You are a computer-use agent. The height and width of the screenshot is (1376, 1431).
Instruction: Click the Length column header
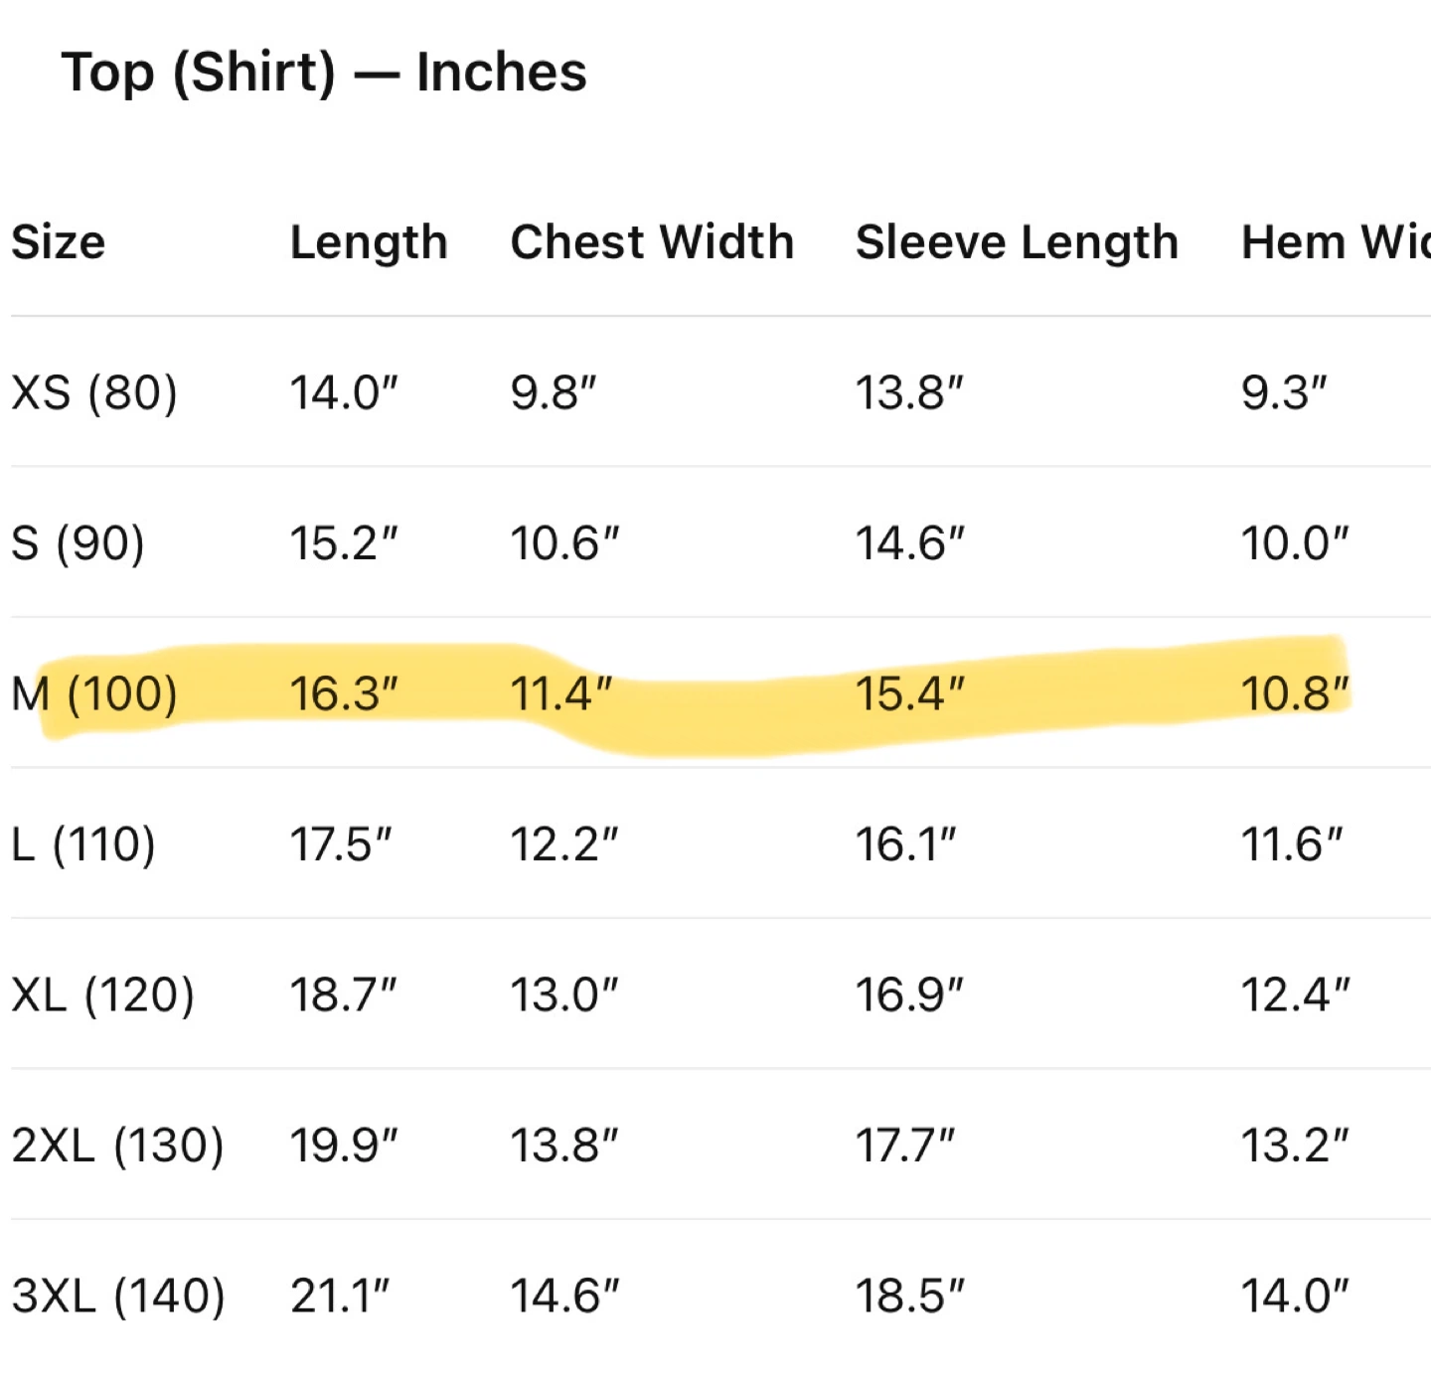pyautogui.click(x=369, y=244)
